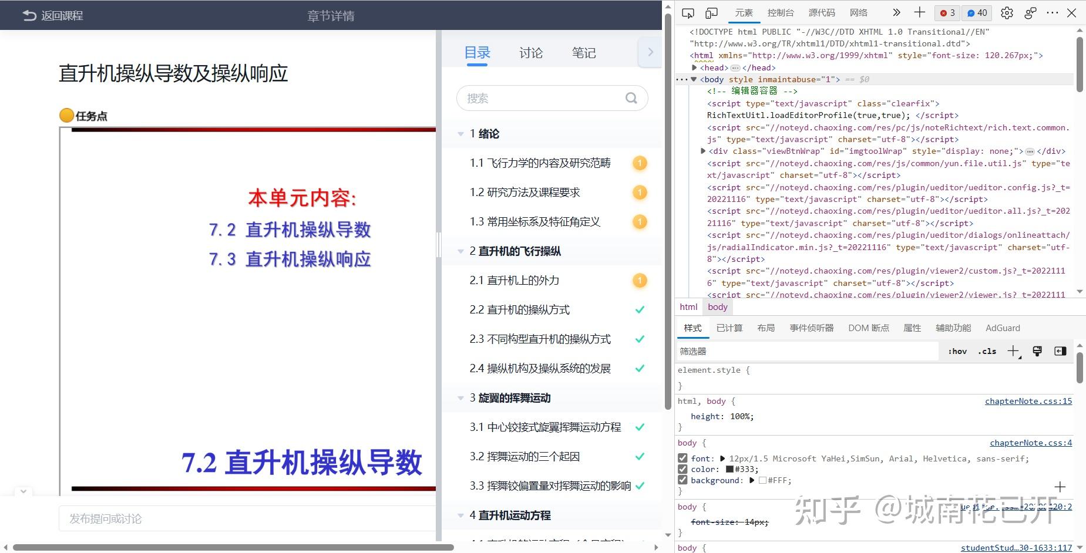Click the return arrow icon beside 返回课程

click(29, 16)
